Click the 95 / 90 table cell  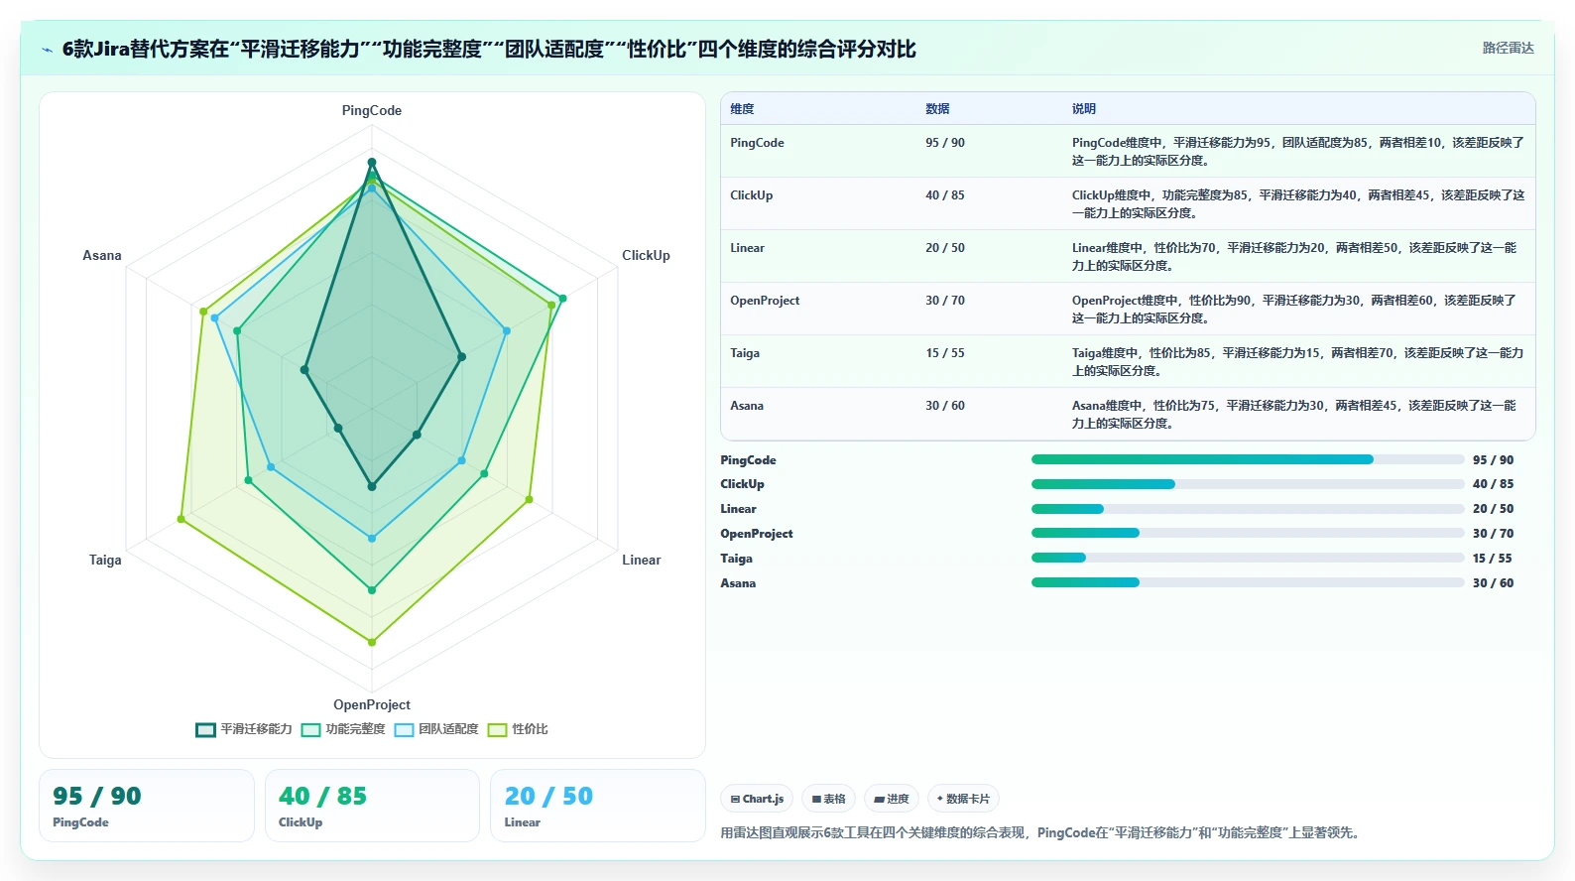tap(945, 143)
